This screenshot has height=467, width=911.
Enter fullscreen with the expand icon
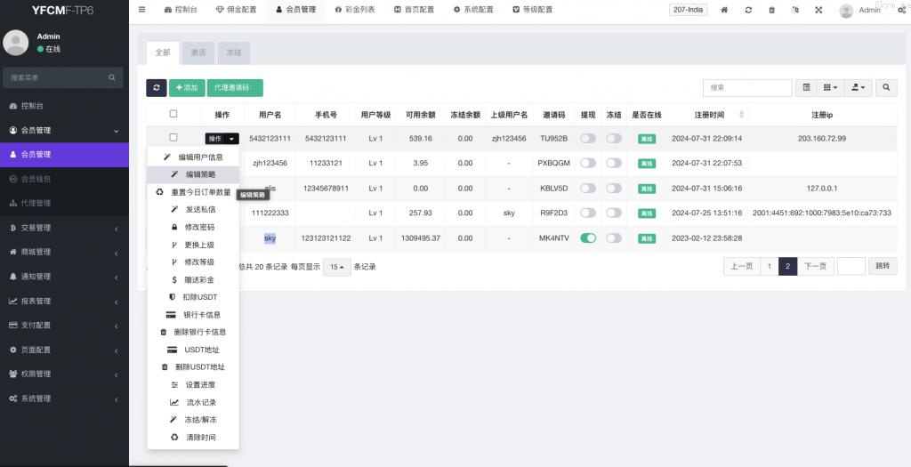coord(818,10)
